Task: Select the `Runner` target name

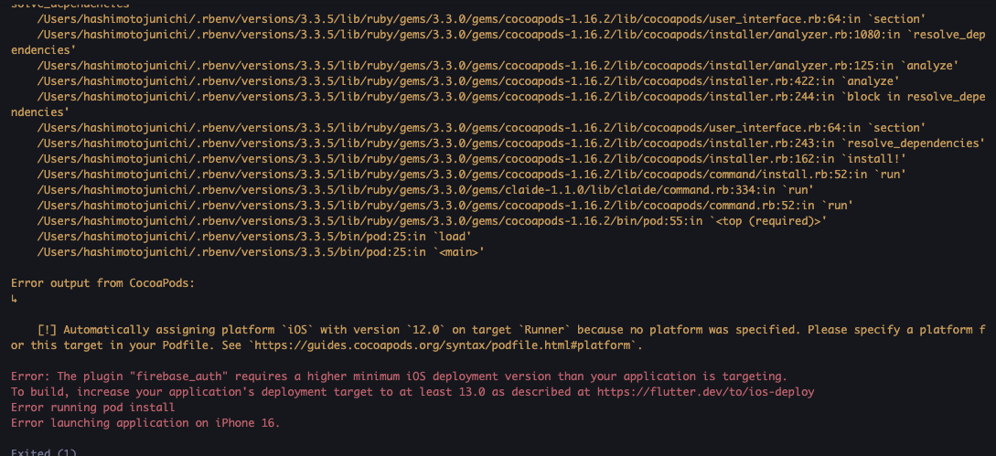Action: tap(545, 330)
